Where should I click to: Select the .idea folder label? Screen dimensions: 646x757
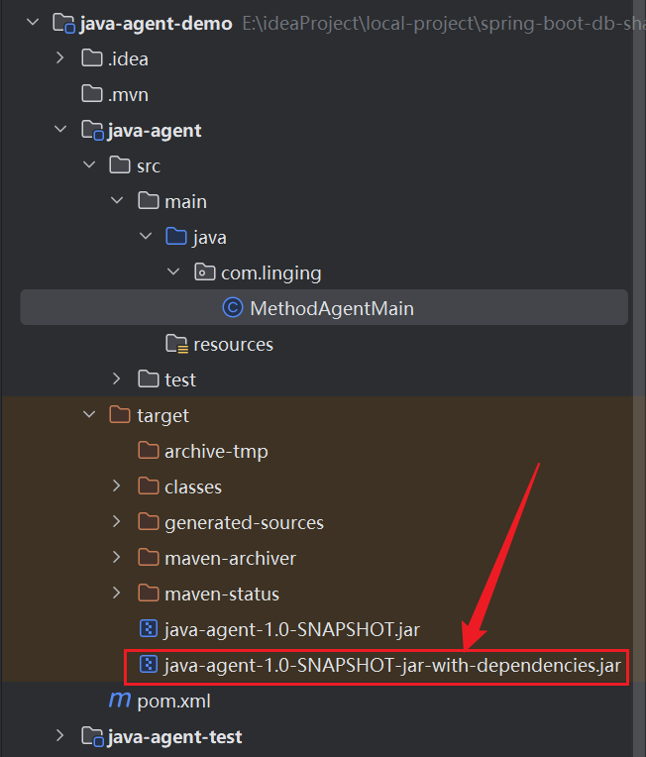(128, 58)
